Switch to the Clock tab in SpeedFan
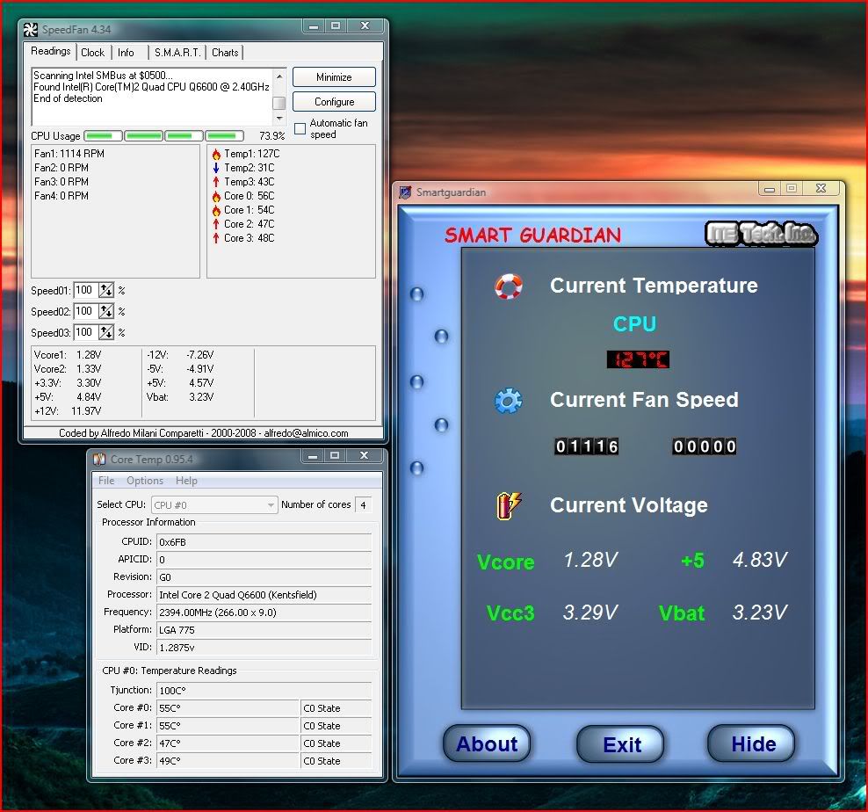 point(92,53)
